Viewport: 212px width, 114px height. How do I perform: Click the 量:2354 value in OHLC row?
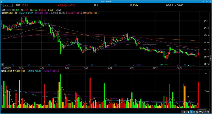click(x=51, y=10)
